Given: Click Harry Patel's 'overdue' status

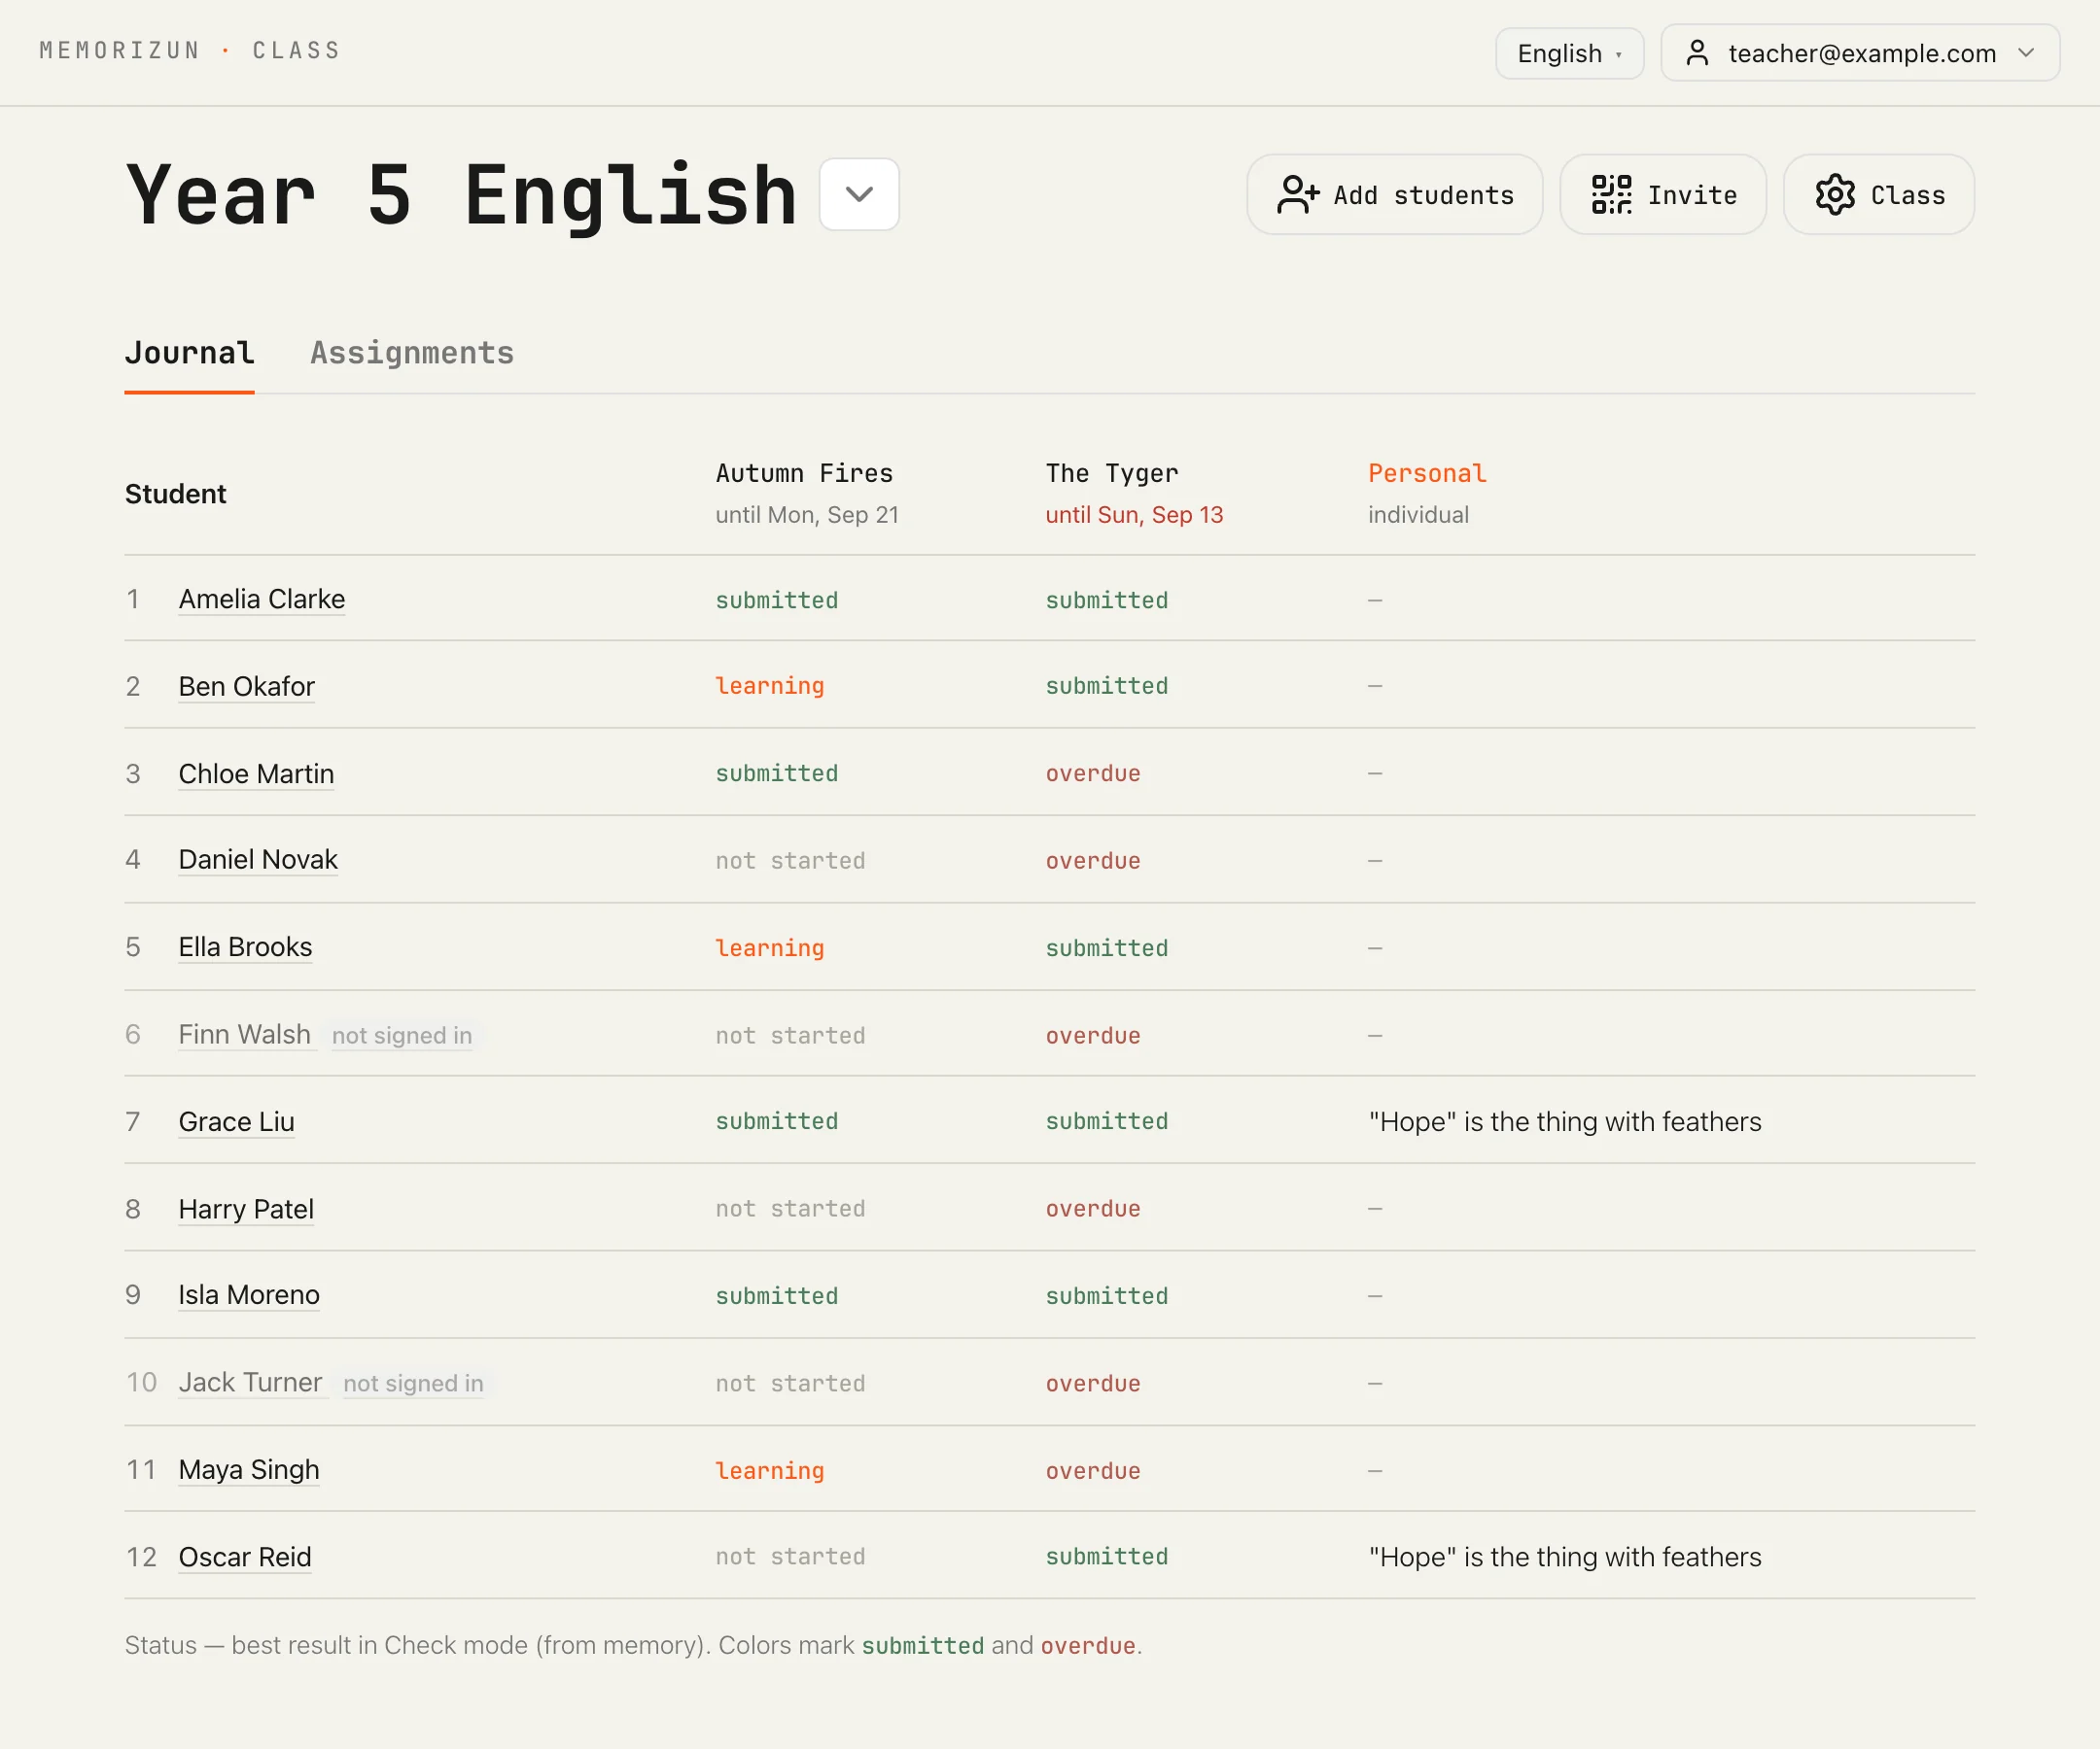Looking at the screenshot, I should click(1093, 1210).
